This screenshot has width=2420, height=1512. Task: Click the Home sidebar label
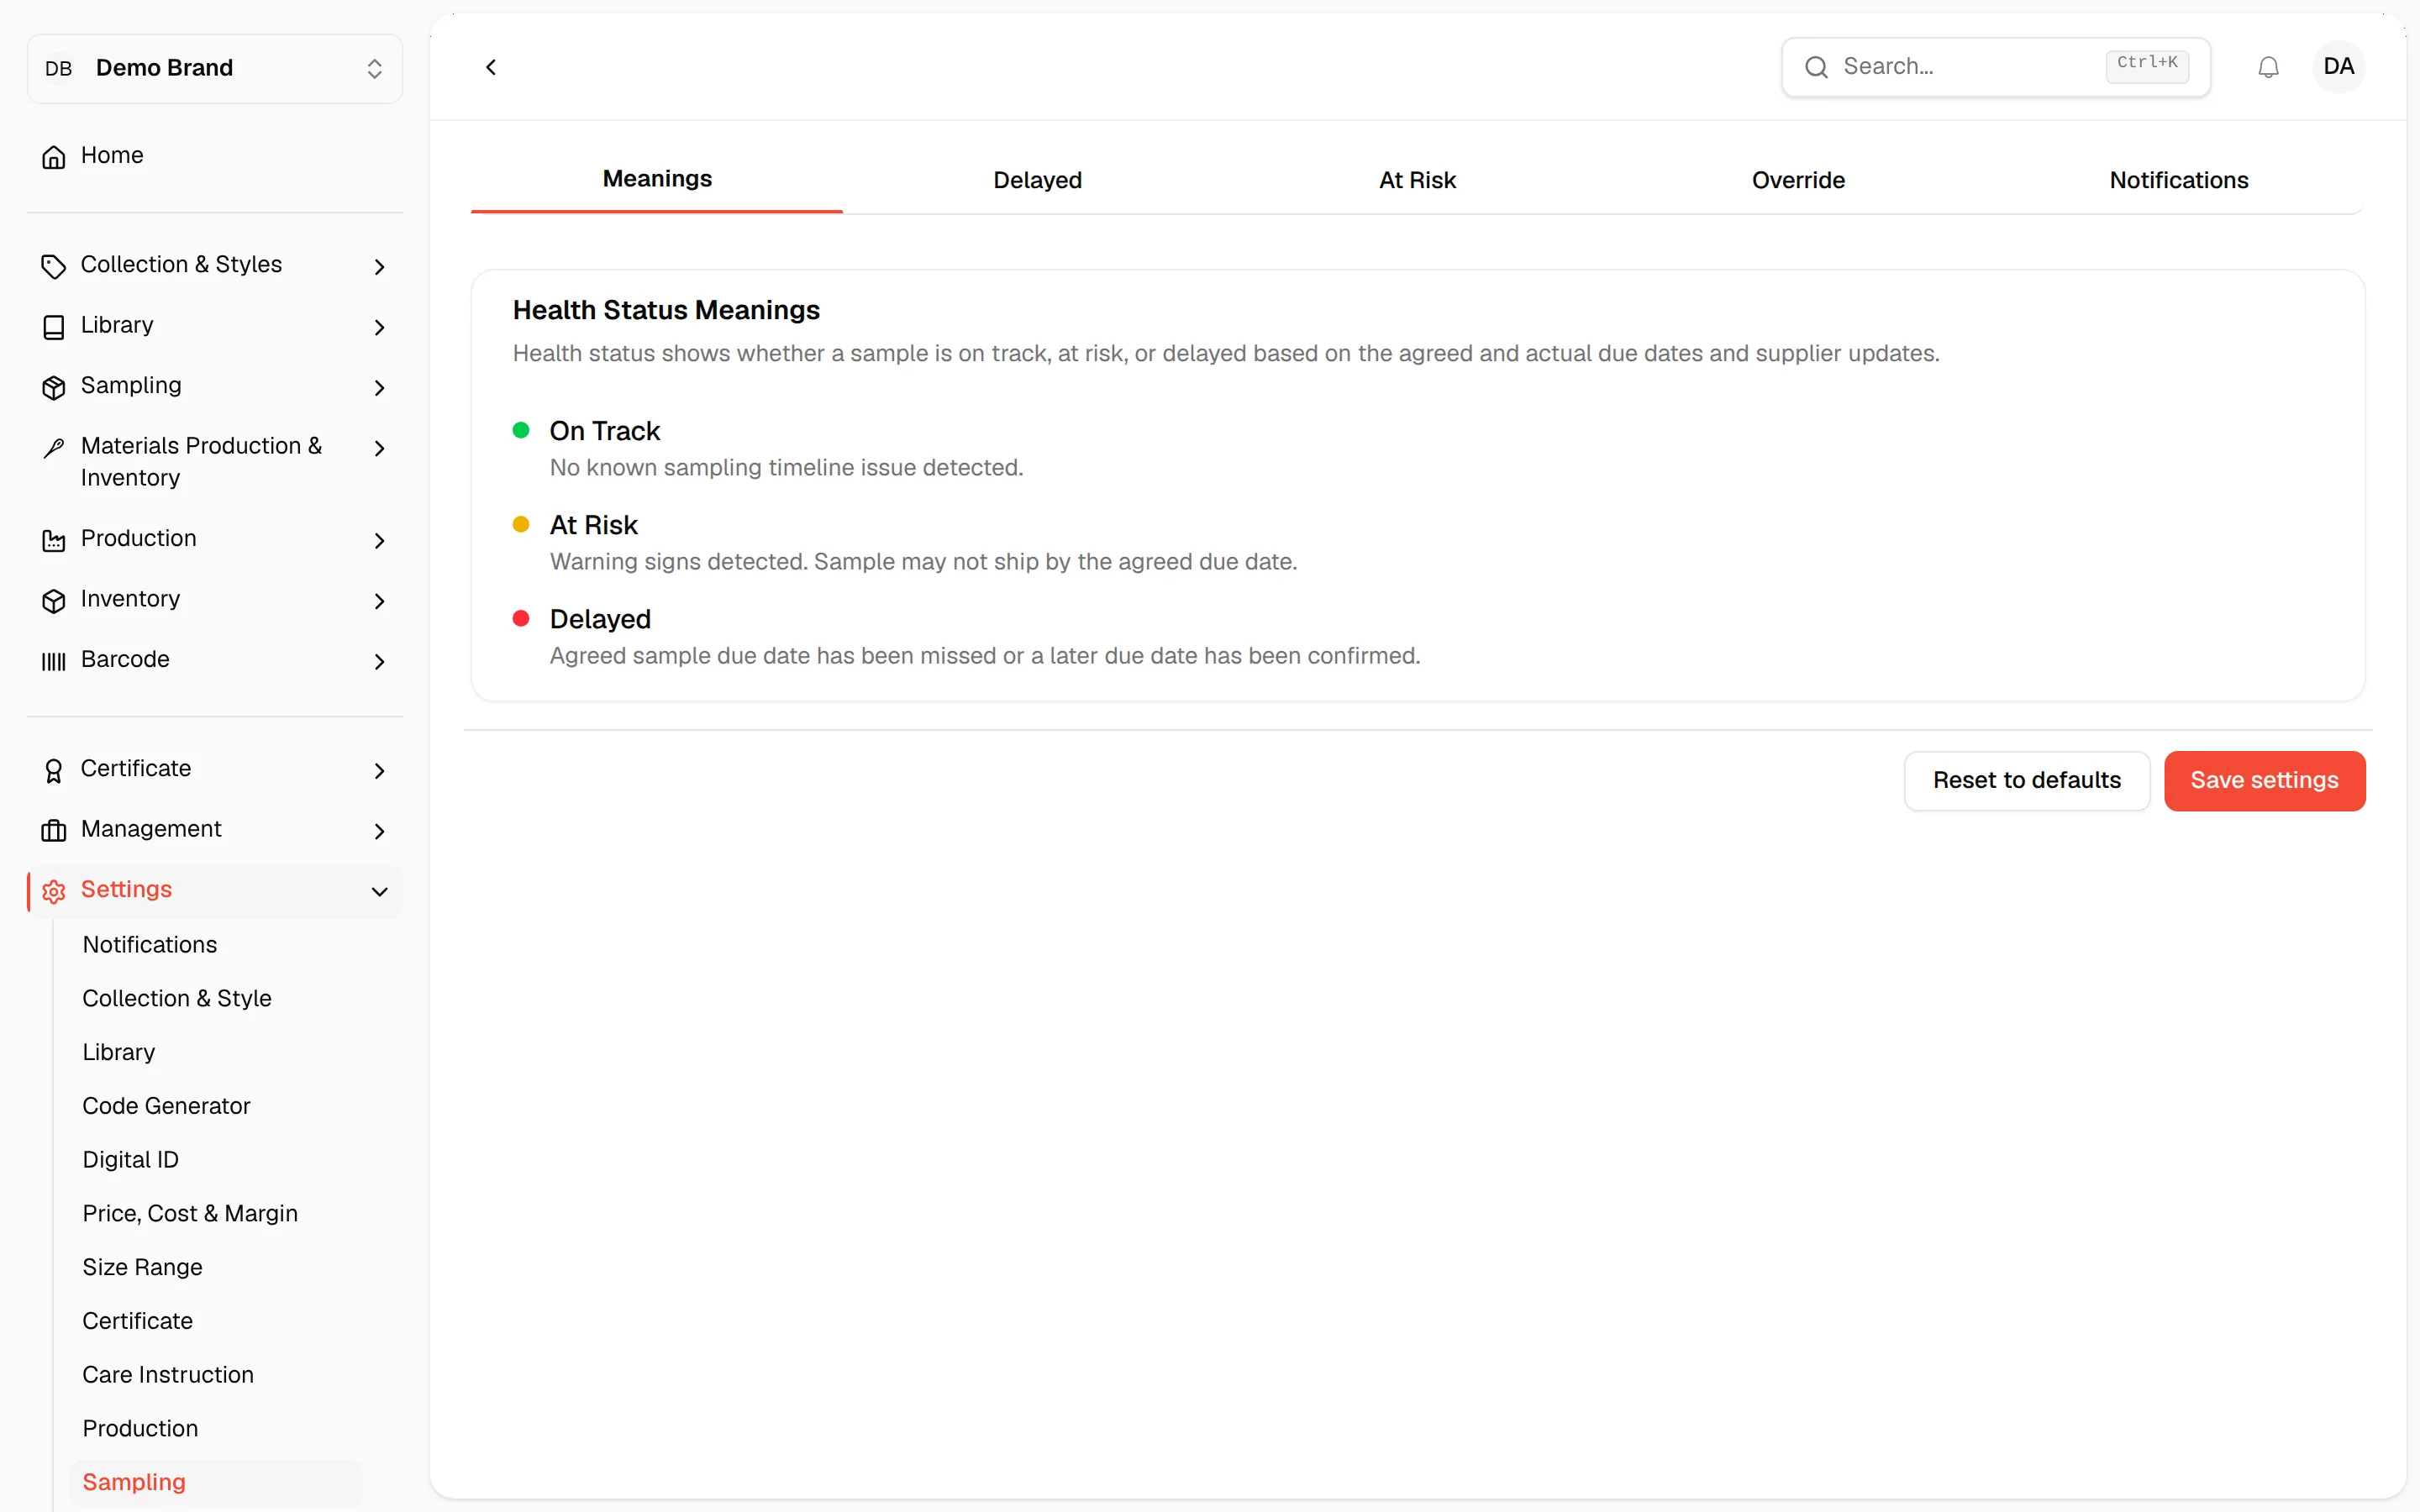112,155
